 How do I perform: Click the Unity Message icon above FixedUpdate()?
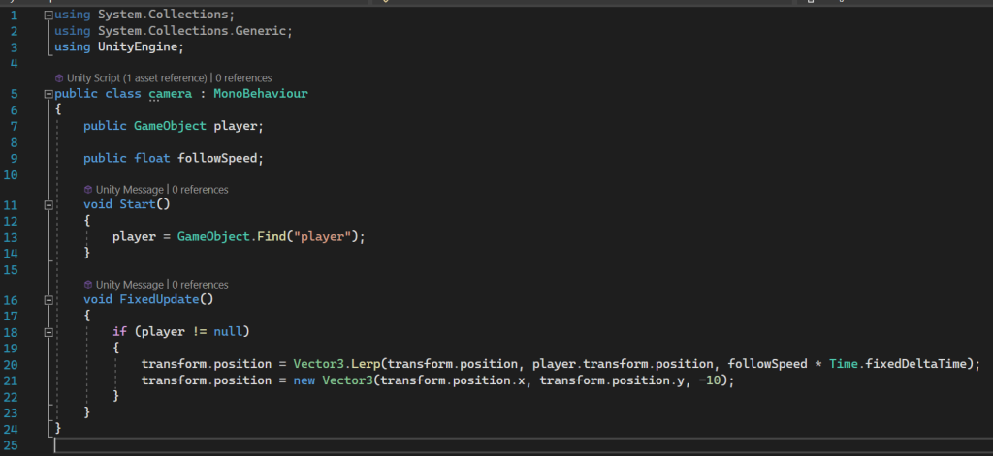[88, 285]
